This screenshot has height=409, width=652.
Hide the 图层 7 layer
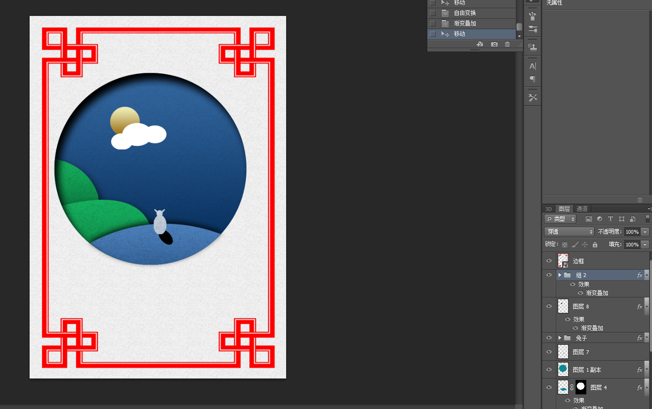pyautogui.click(x=549, y=352)
